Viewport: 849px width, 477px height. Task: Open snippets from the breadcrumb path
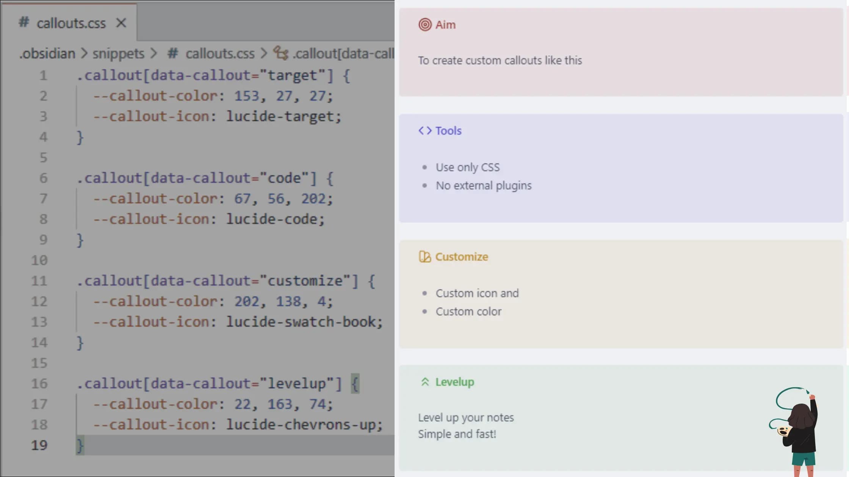(x=118, y=53)
